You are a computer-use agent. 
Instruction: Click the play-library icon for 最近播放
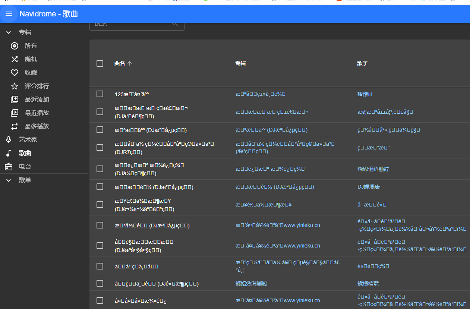tap(15, 113)
